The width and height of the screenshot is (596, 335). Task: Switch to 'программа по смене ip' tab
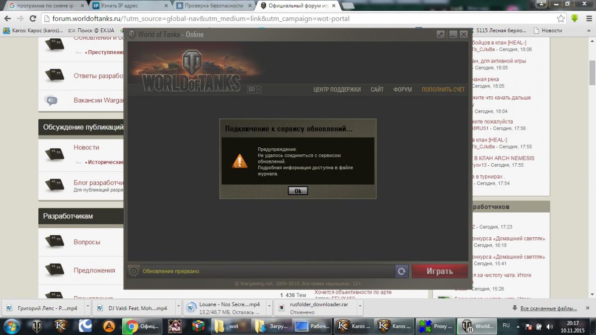coord(46,6)
